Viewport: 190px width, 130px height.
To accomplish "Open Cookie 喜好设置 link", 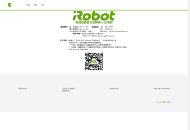I will 164,102.
